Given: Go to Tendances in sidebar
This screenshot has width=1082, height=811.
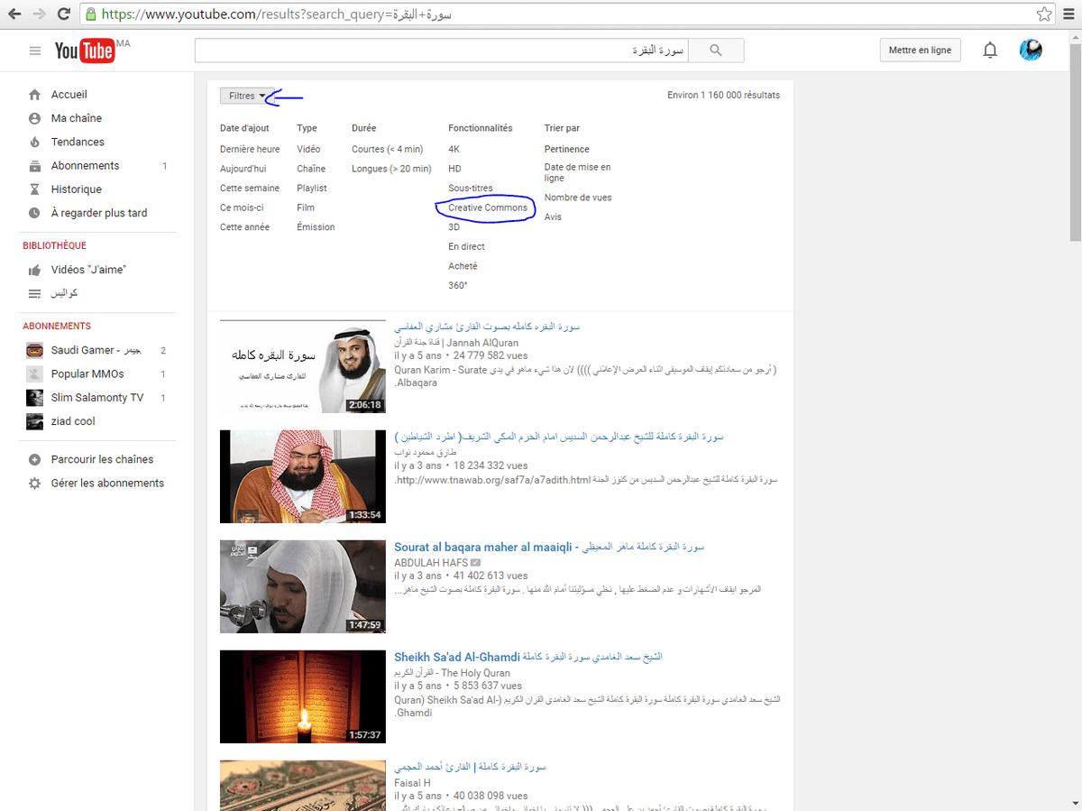Looking at the screenshot, I should click(78, 142).
